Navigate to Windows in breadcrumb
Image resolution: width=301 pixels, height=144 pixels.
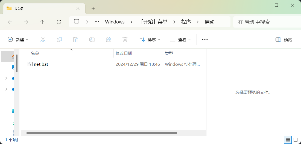pyautogui.click(x=115, y=22)
